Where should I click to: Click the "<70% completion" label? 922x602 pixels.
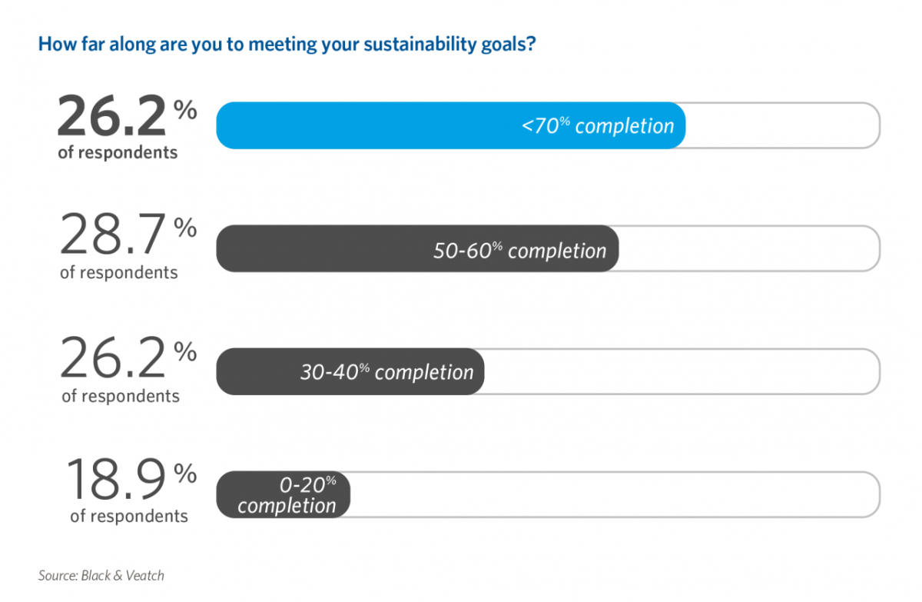click(x=597, y=126)
